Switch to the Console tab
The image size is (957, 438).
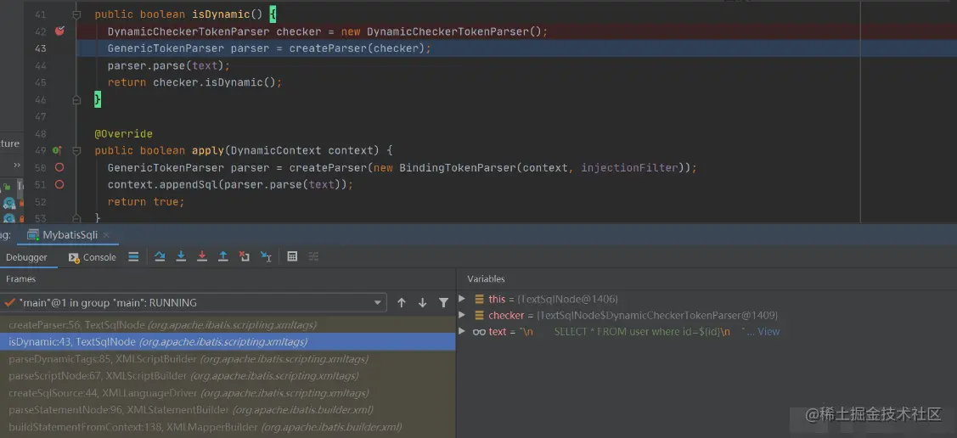93,257
